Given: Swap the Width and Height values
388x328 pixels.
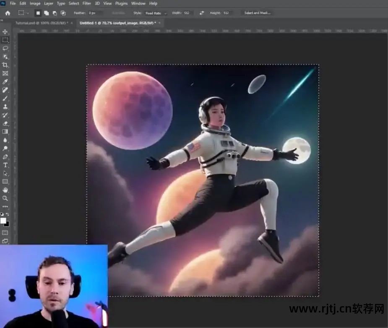Looking at the screenshot, I should click(x=202, y=13).
